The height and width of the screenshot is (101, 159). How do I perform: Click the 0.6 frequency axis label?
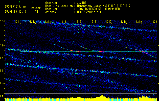(2, 96)
